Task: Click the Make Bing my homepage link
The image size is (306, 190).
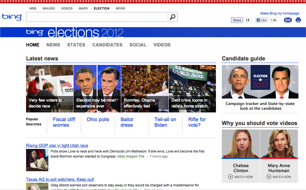Action: pyautogui.click(x=279, y=13)
